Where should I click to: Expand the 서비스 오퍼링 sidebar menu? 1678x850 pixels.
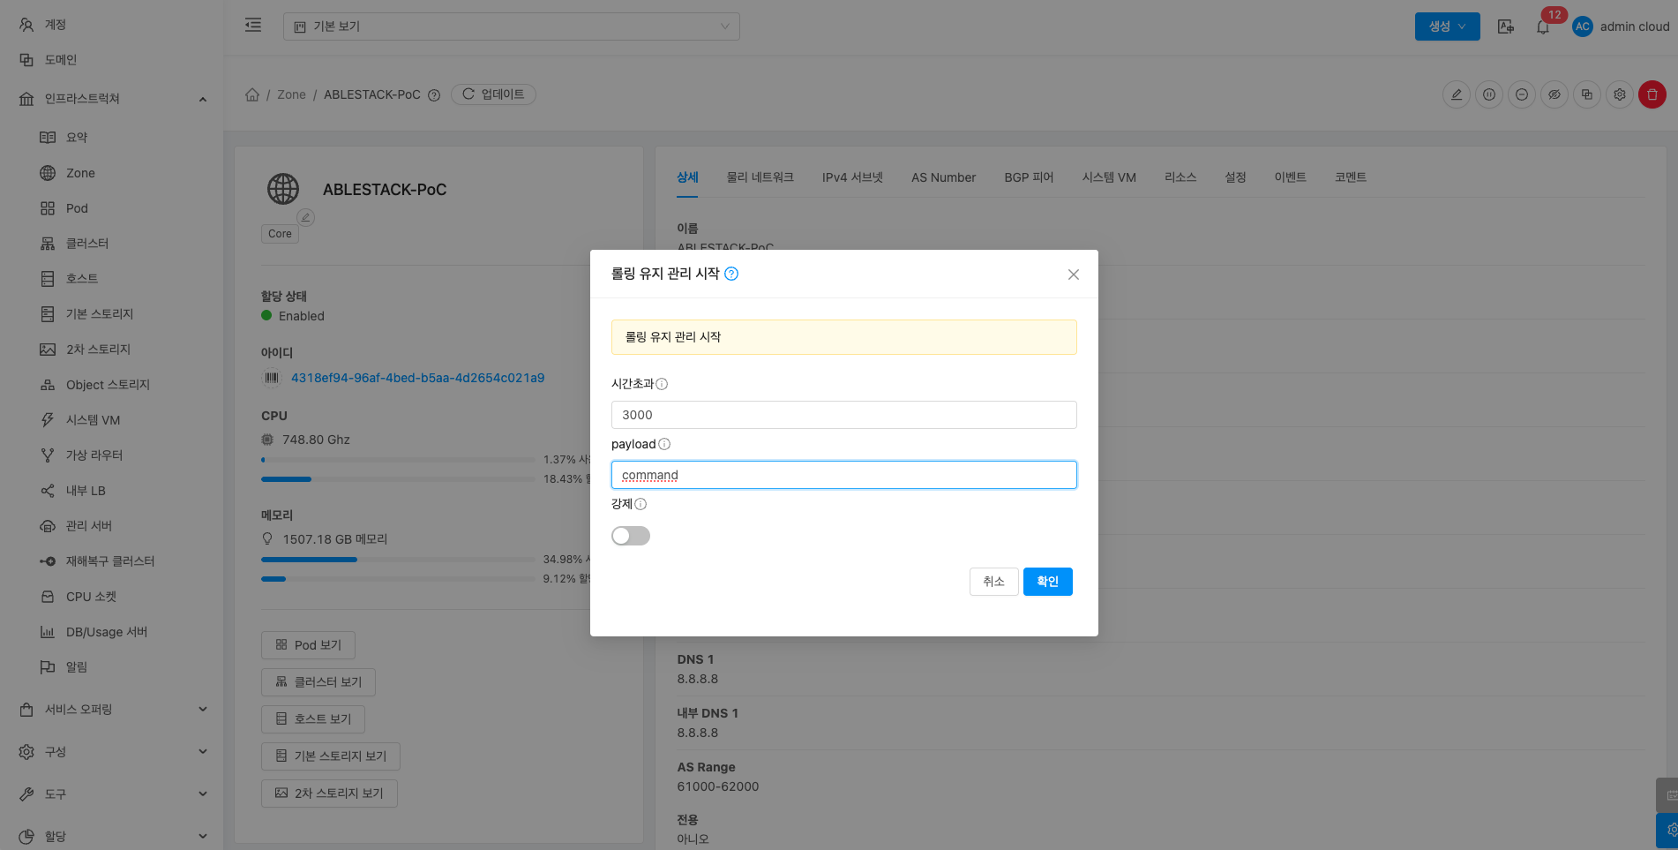click(112, 710)
